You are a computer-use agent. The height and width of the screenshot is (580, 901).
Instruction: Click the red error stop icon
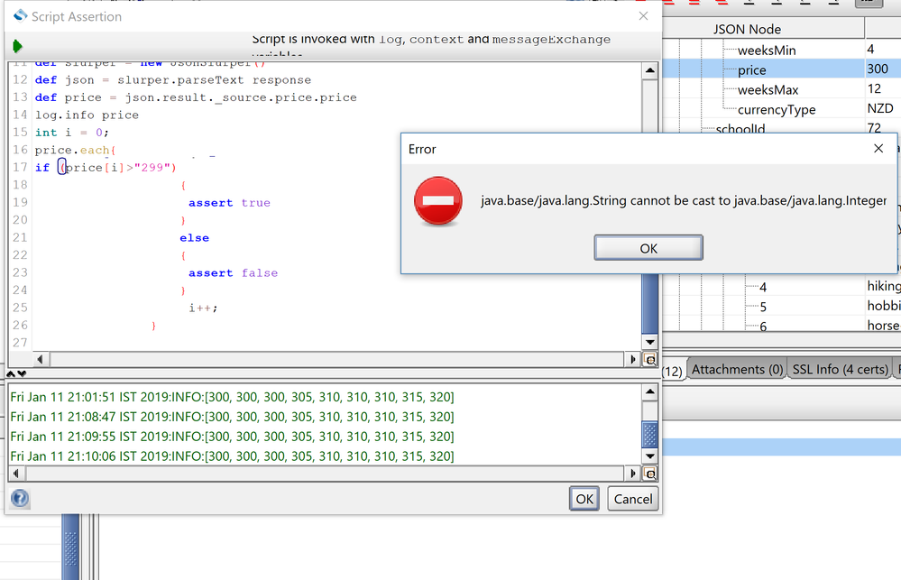tap(437, 200)
